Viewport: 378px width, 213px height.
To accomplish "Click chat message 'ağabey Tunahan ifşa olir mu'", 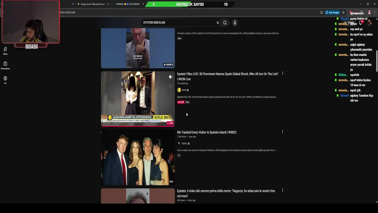I will point(361,98).
